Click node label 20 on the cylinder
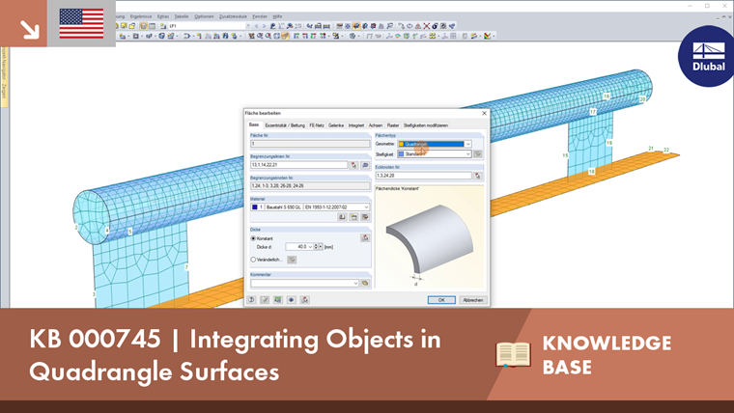Viewport: 734px width, 413px height. pyautogui.click(x=642, y=99)
